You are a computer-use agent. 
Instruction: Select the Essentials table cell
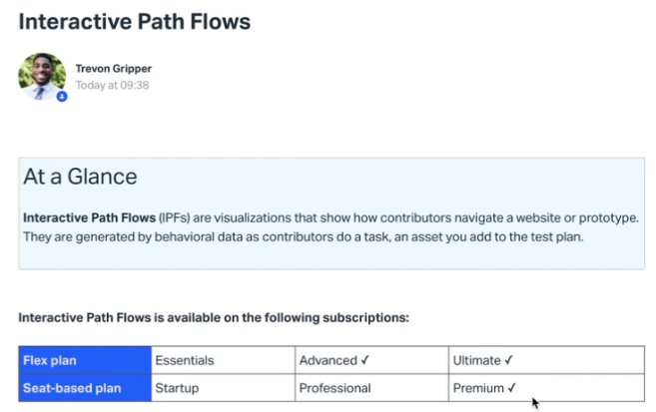coord(223,360)
